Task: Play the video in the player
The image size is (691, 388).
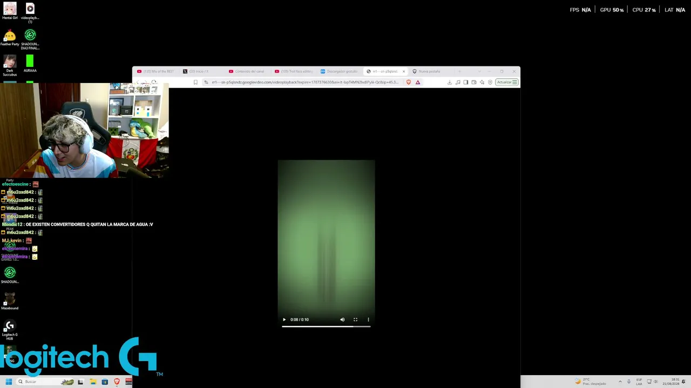Action: tap(284, 320)
